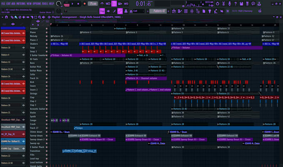Open the Mixer view icon
The image size is (283, 167).
[x=192, y=11]
